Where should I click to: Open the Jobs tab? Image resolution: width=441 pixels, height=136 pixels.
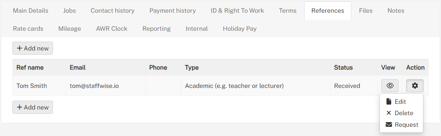tap(70, 11)
